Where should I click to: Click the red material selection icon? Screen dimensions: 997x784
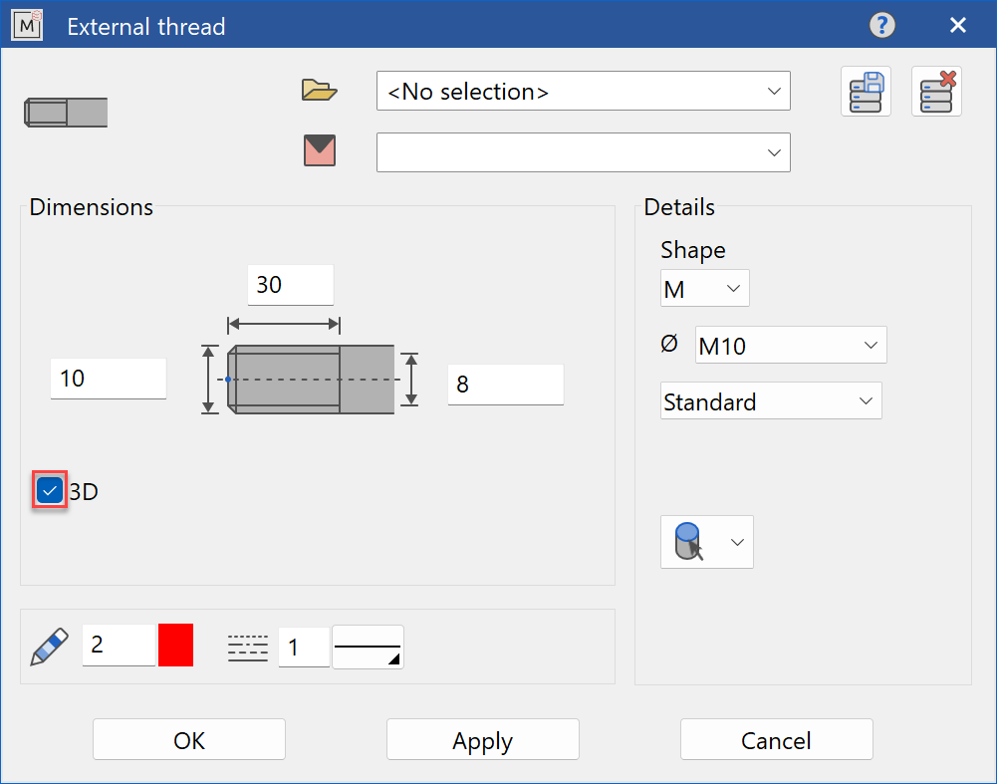(319, 150)
